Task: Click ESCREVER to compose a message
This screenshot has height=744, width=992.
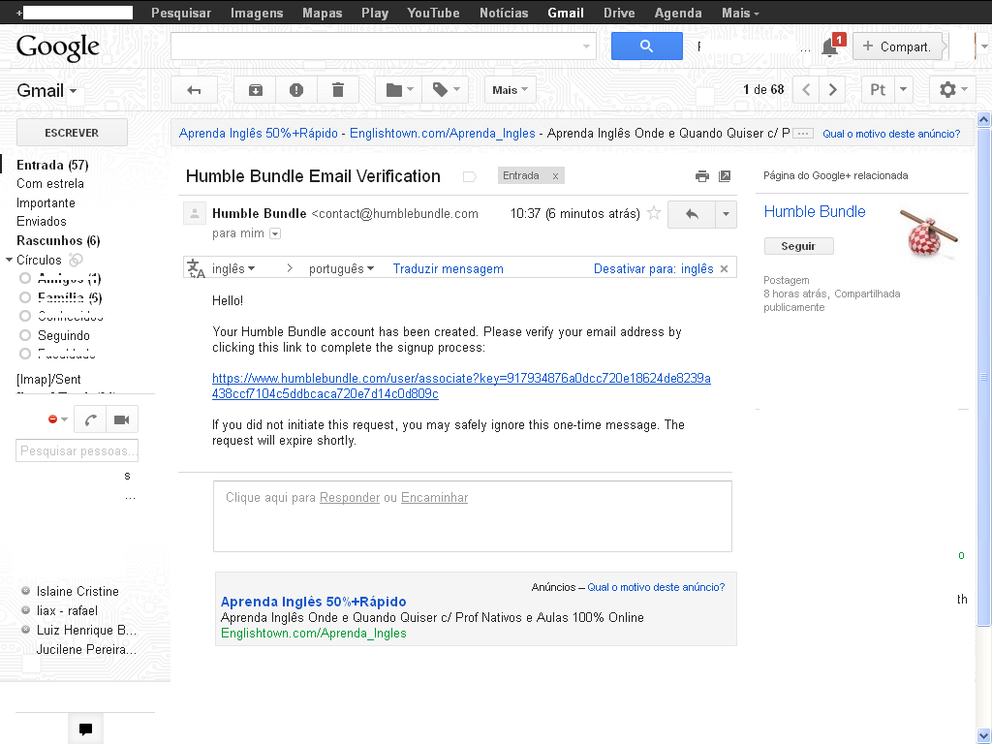Action: click(x=72, y=133)
